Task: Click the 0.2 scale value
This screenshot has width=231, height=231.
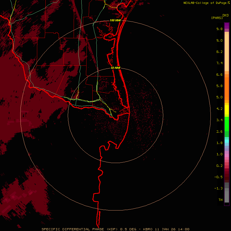Action: pos(219,166)
